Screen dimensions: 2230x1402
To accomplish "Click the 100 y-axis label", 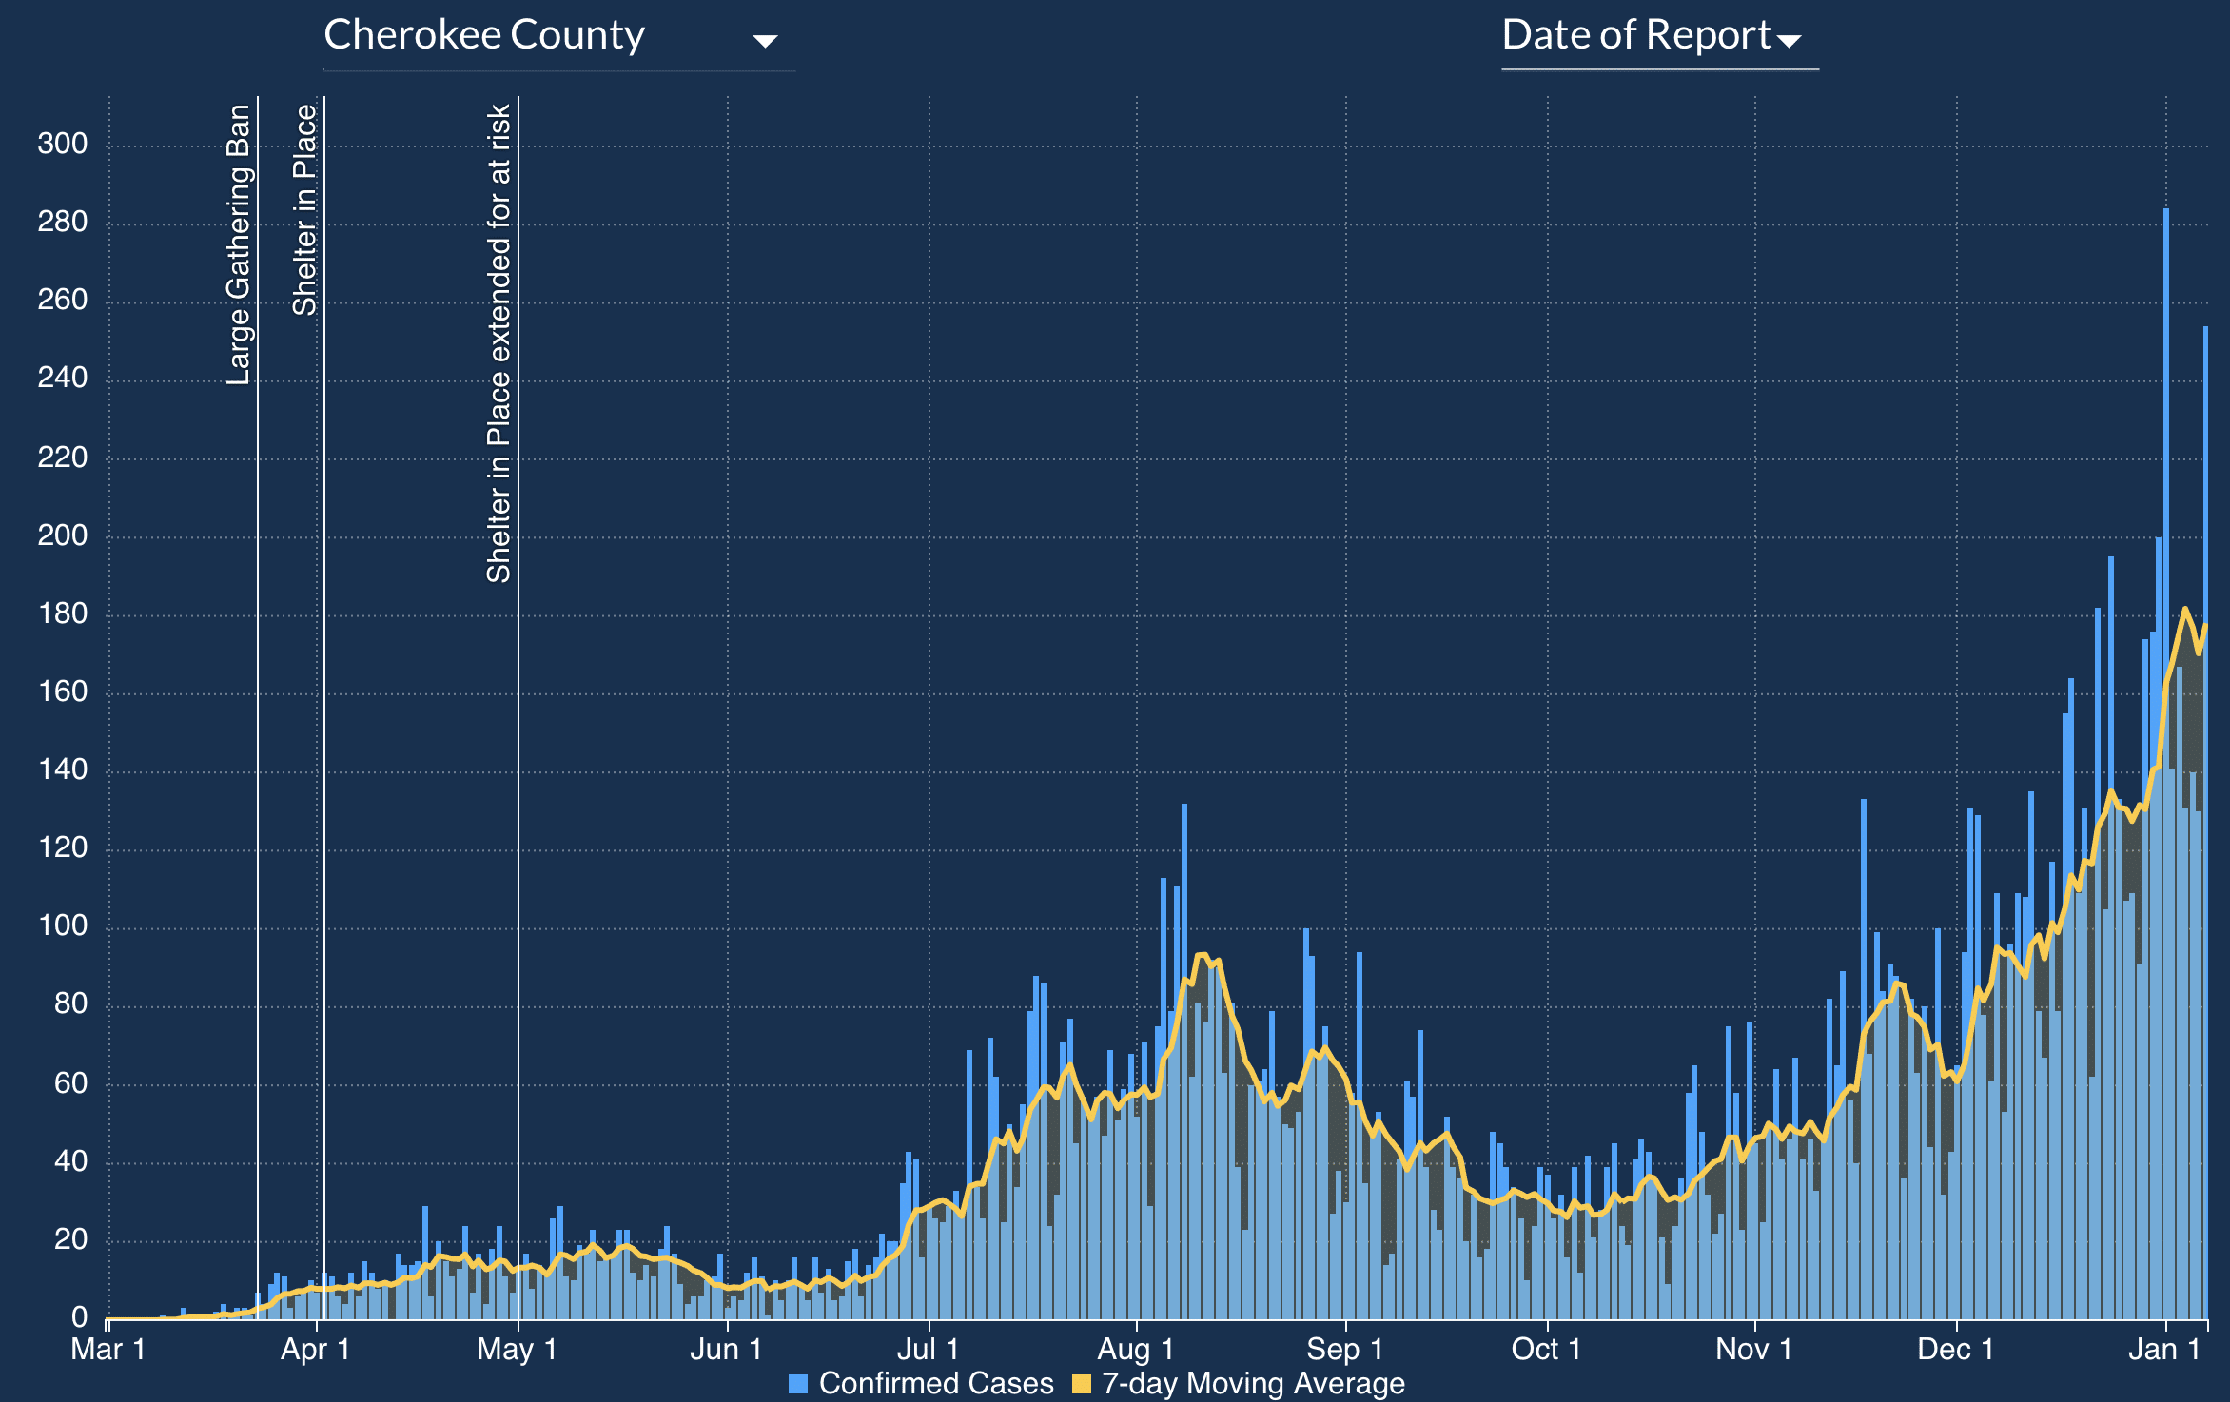I will (x=63, y=925).
